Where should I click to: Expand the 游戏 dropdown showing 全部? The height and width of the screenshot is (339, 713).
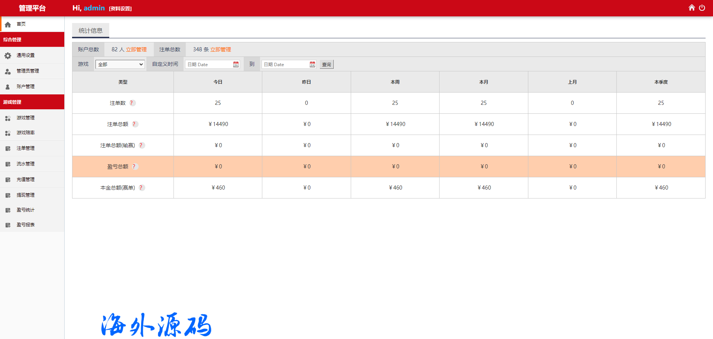120,65
